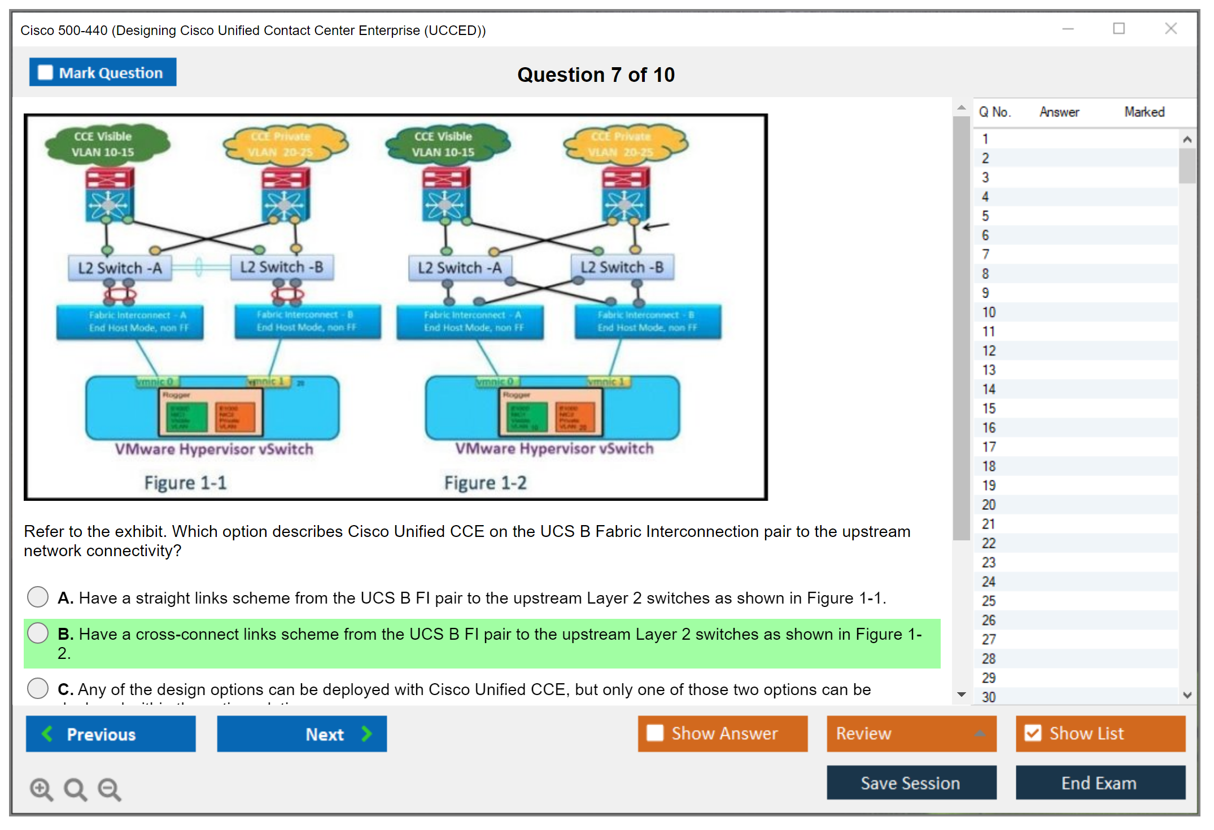Select answer option A radio button
The image size is (1214, 830).
[x=38, y=597]
